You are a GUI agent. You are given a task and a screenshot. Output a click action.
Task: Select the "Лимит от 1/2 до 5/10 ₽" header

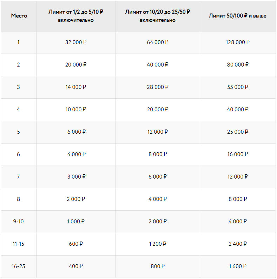click(76, 16)
